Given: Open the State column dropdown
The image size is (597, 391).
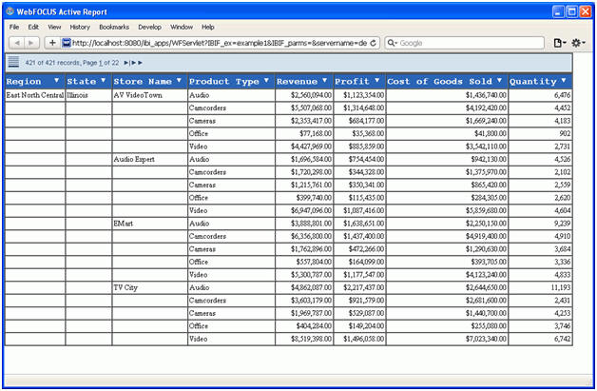Looking at the screenshot, I should point(104,81).
